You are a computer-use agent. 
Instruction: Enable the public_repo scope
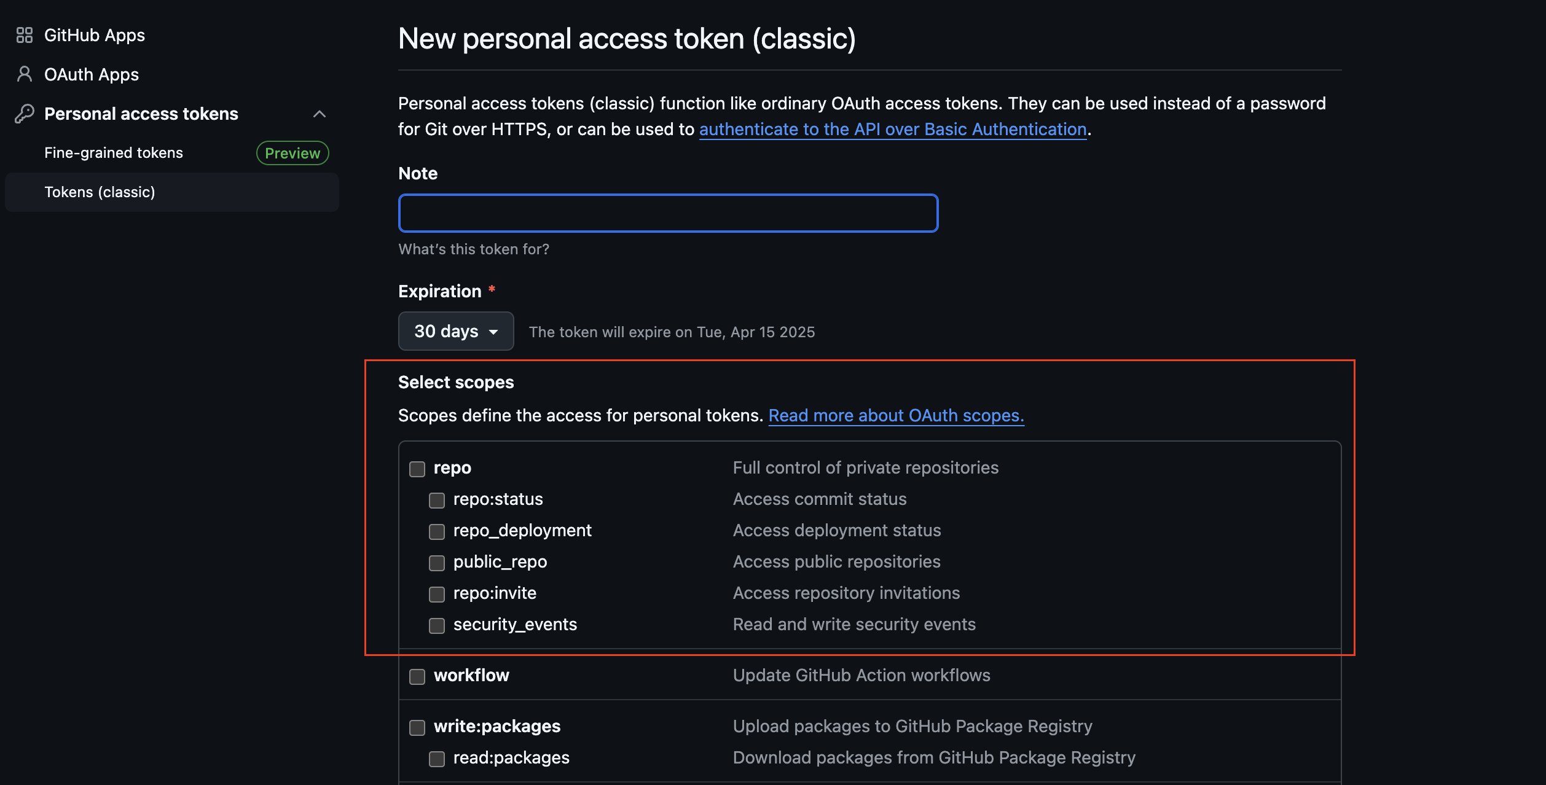click(437, 563)
